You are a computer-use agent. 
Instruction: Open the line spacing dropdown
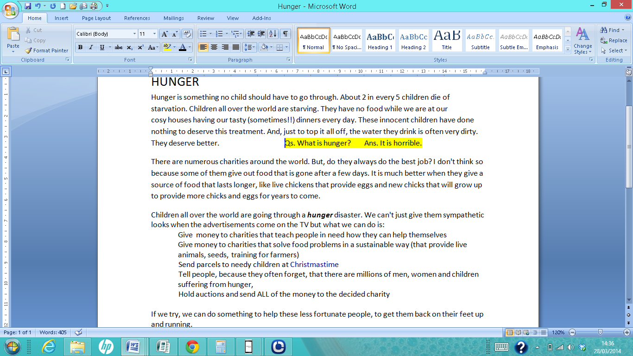pyautogui.click(x=250, y=47)
